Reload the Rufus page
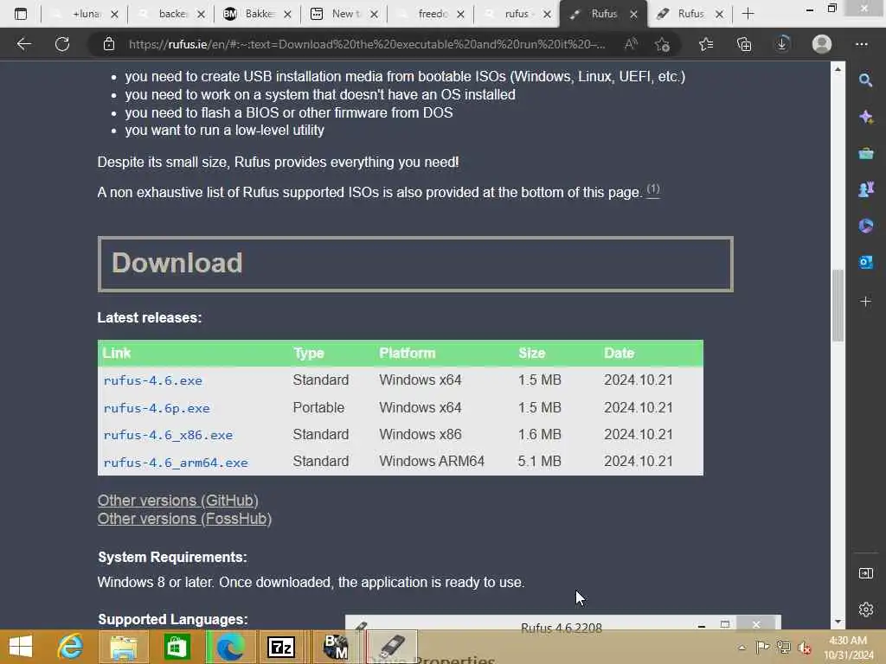The image size is (886, 664). pyautogui.click(x=62, y=44)
